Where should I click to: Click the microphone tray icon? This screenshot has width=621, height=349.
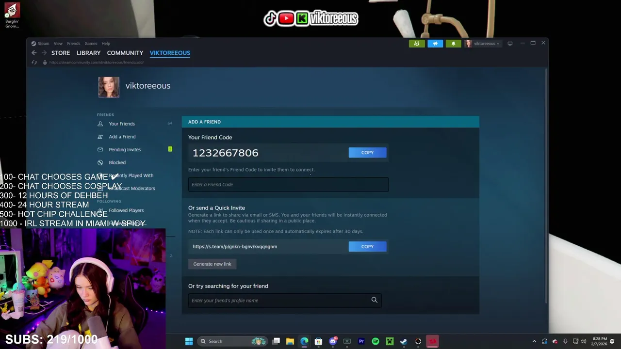pyautogui.click(x=565, y=341)
